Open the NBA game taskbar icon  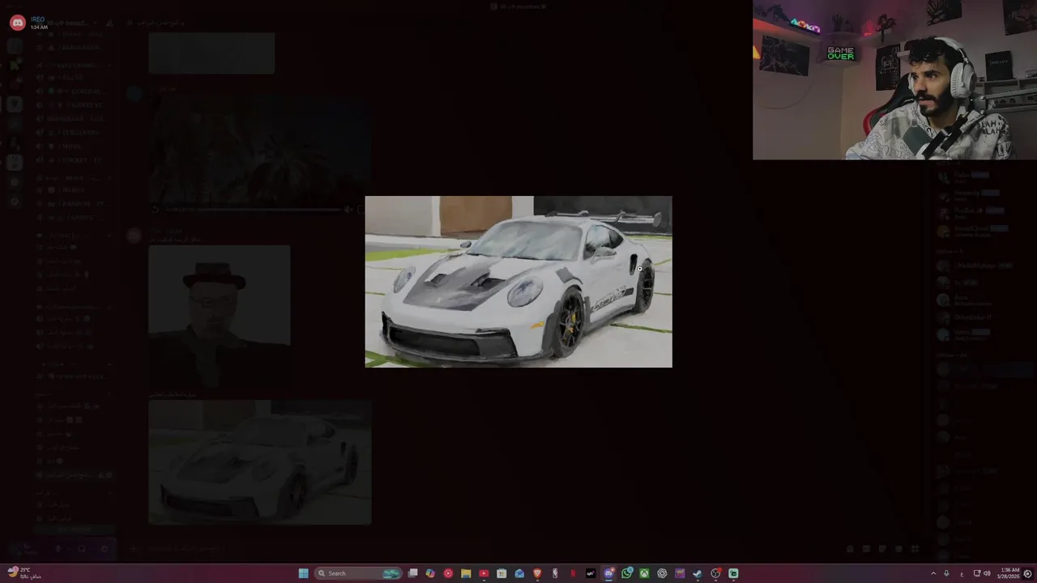point(555,573)
